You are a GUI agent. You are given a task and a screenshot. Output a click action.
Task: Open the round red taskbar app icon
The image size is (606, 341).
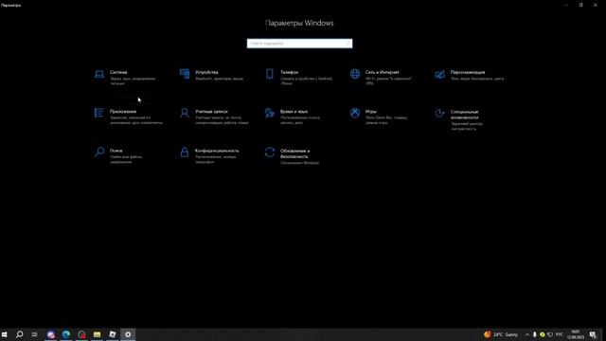click(81, 334)
